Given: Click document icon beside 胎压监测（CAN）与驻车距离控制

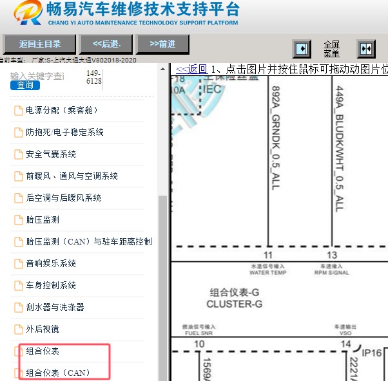Looking at the screenshot, I should (19, 242).
